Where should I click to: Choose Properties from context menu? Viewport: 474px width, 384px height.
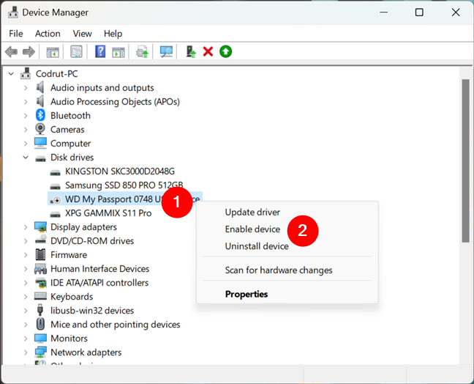pyautogui.click(x=247, y=294)
